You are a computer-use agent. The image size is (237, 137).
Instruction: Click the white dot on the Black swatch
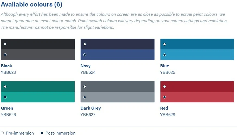pyautogui.click(x=5, y=44)
